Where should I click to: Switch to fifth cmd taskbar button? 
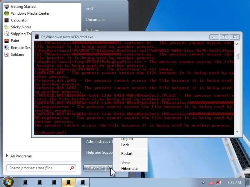(83, 182)
